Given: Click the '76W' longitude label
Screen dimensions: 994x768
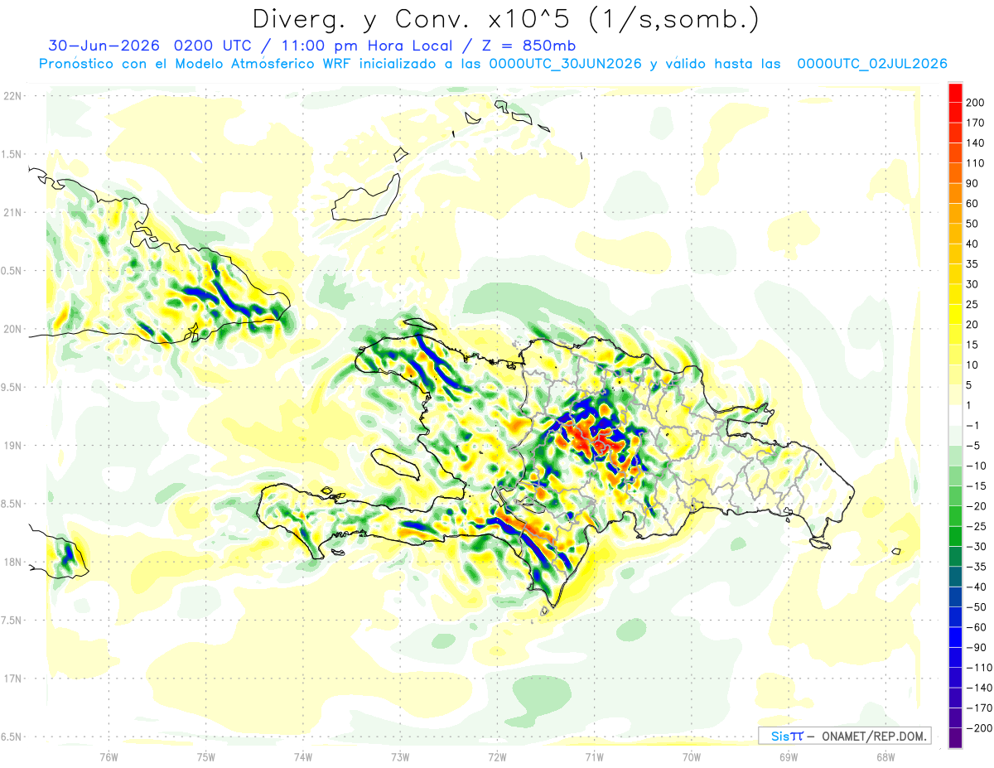Looking at the screenshot, I should click(109, 756).
